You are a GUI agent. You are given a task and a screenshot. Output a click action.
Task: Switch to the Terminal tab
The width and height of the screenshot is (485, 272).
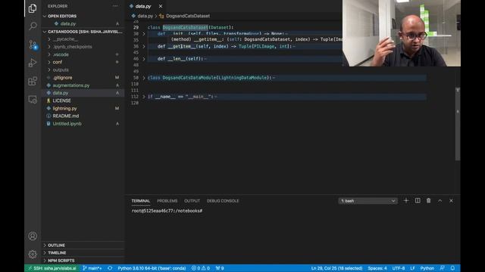pyautogui.click(x=140, y=201)
